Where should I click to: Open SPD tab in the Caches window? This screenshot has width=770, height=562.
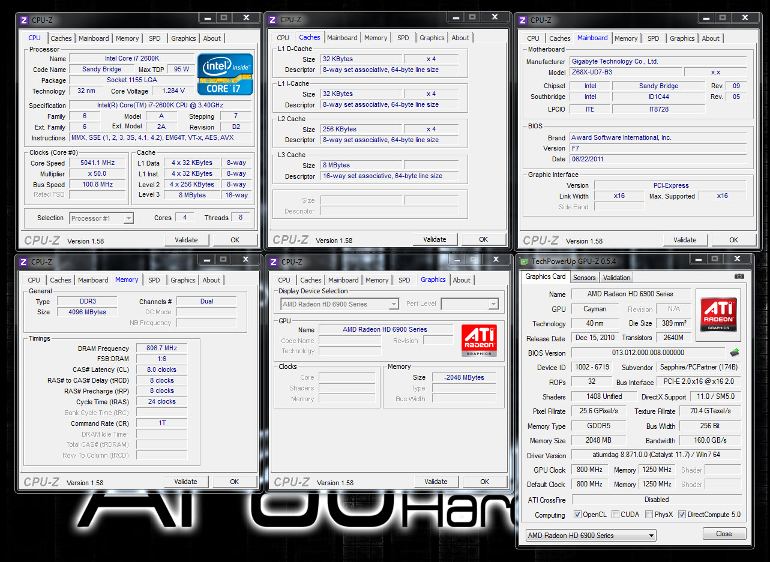click(x=403, y=38)
